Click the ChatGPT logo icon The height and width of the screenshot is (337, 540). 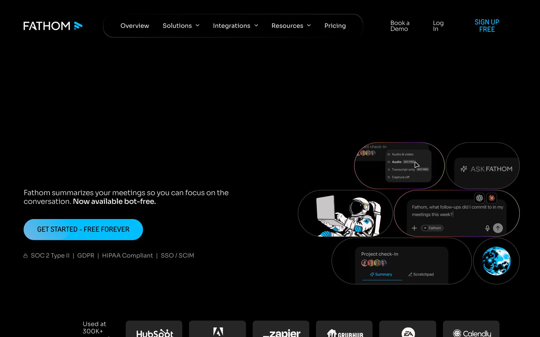pos(480,198)
